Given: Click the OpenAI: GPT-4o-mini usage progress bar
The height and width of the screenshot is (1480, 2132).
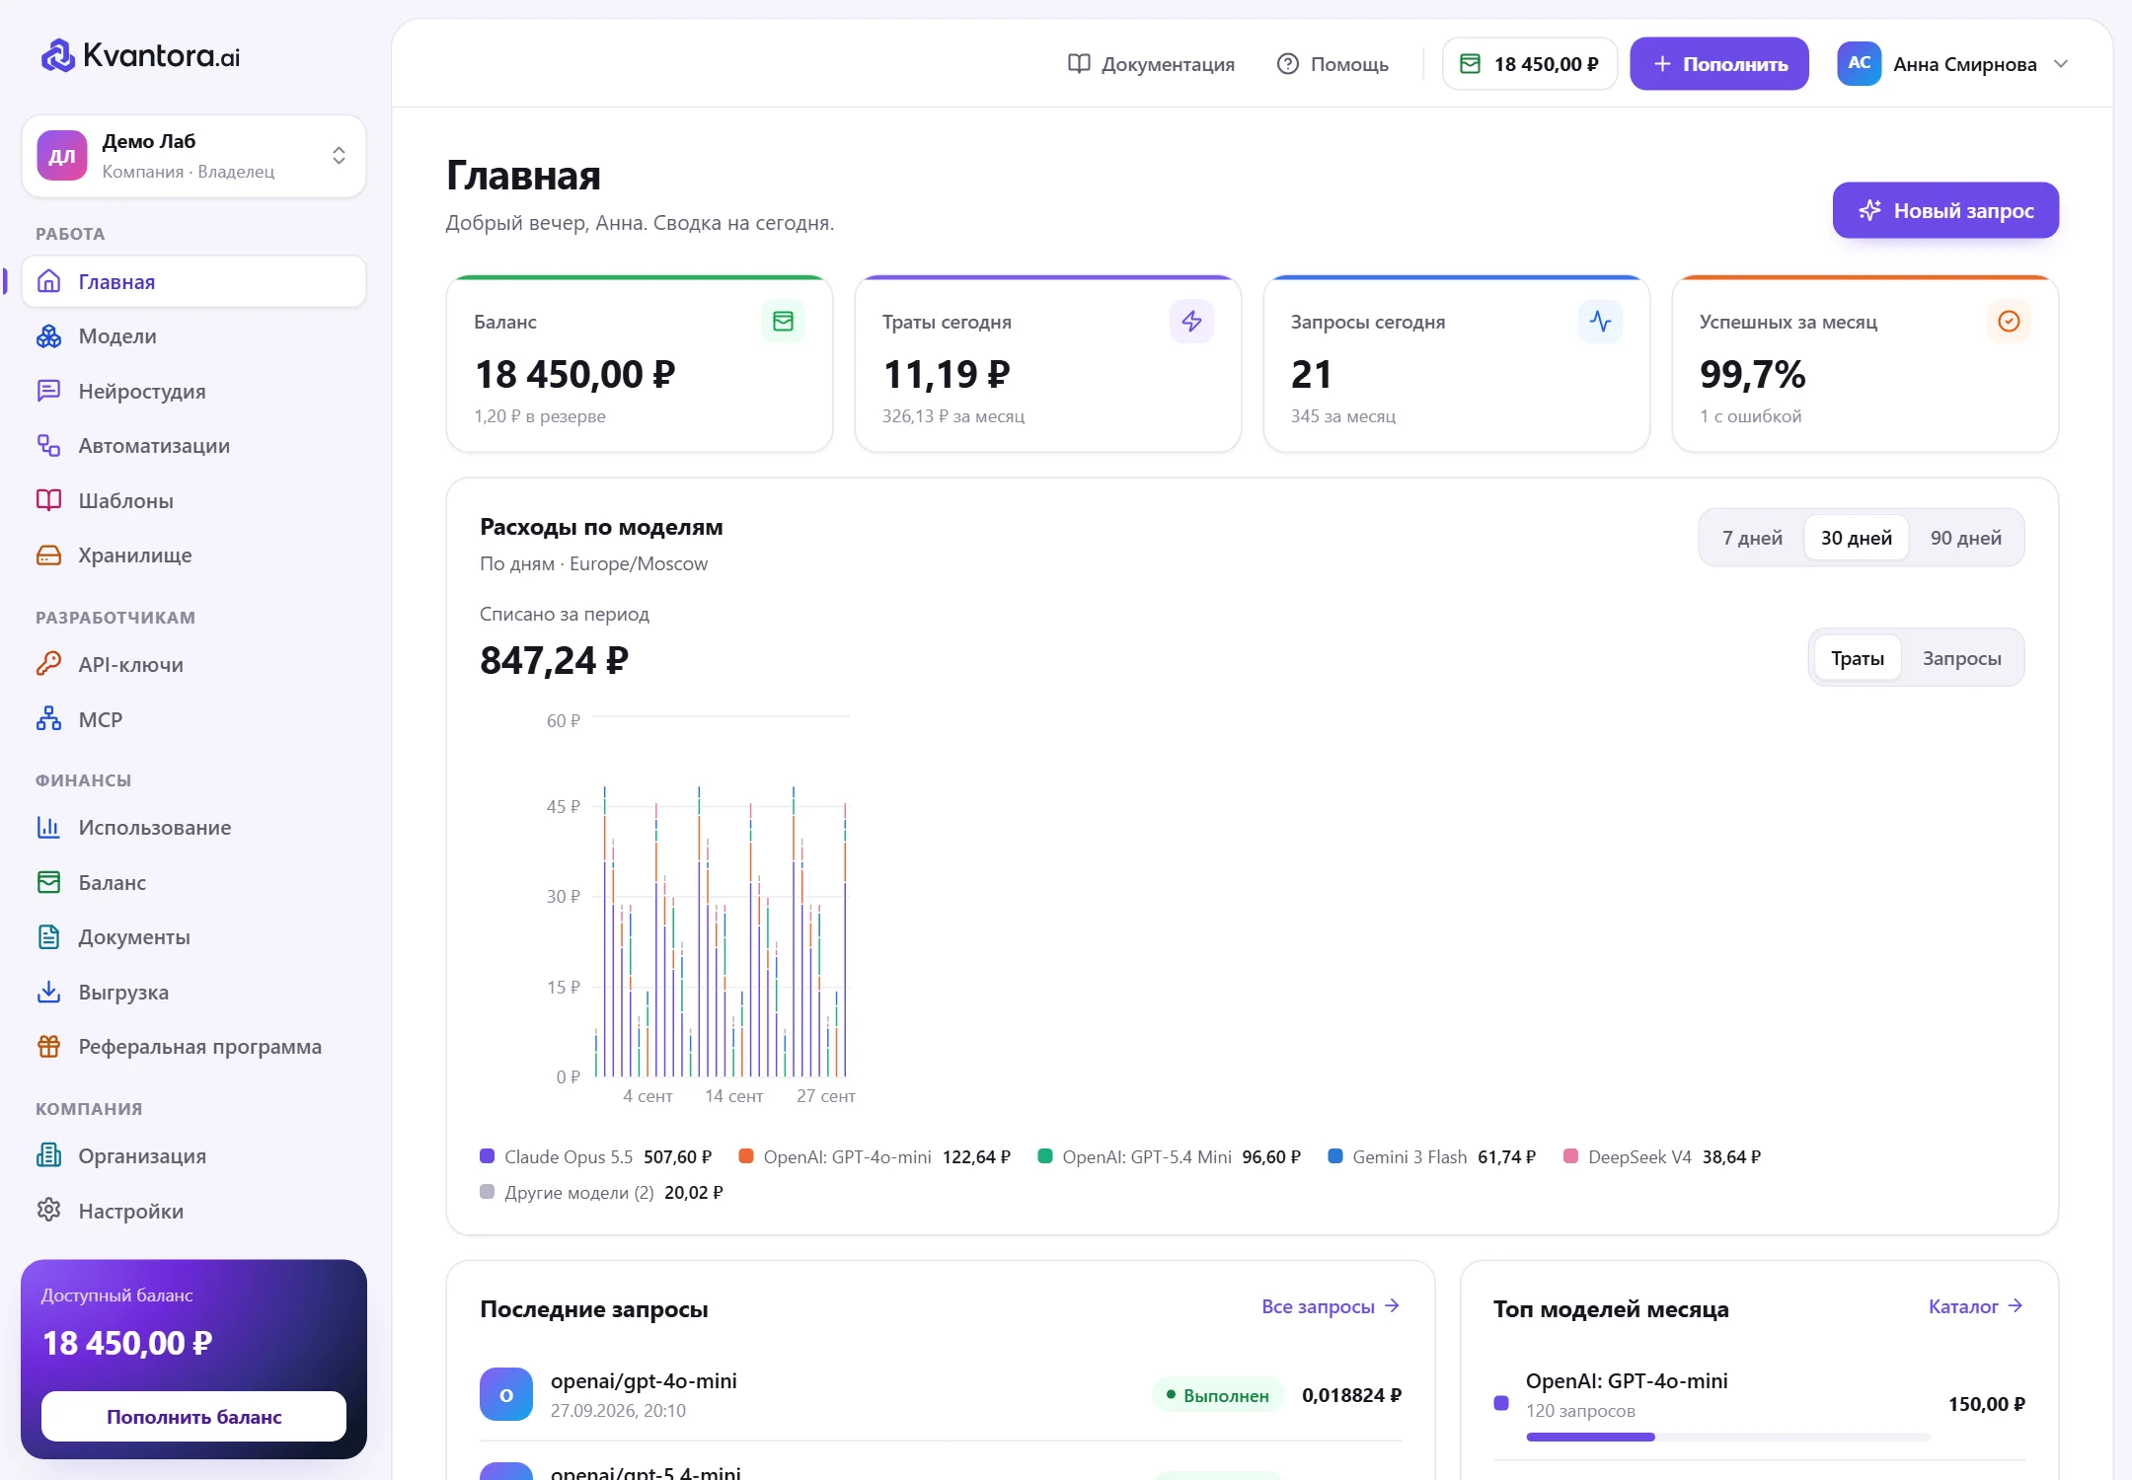Looking at the screenshot, I should 1727,1437.
